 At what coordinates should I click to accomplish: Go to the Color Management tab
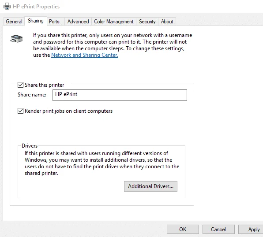[114, 22]
